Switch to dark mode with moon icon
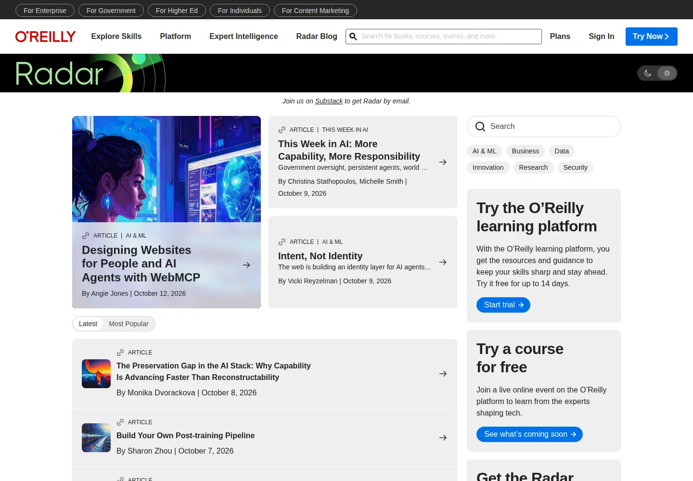 [648, 73]
